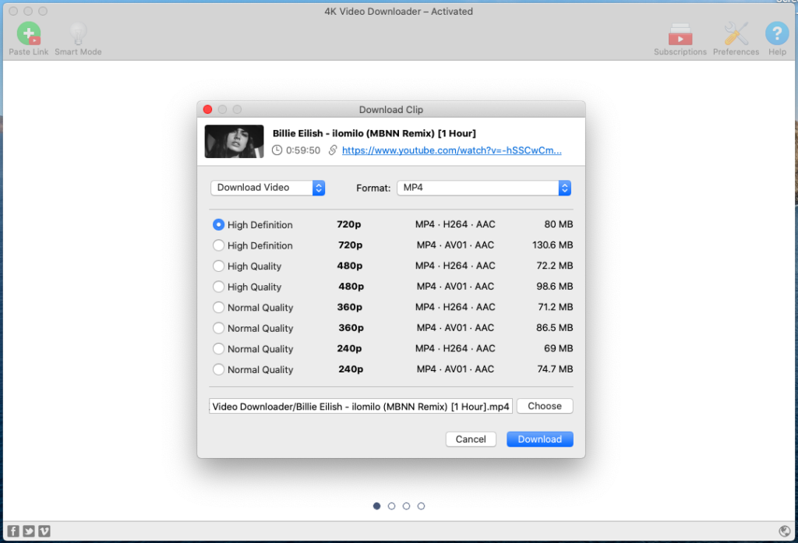Click the Download button
798x543 pixels.
click(539, 439)
